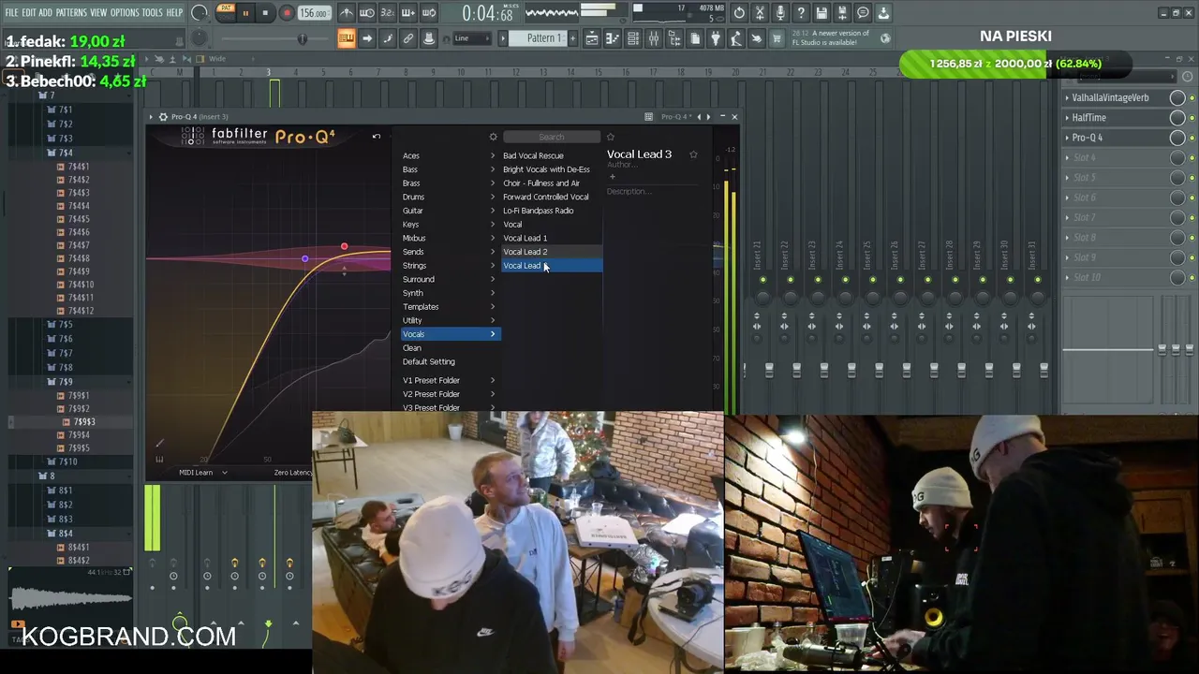Open the Pro-Q 4 plugin options gear
This screenshot has width=1199, height=674.
(x=163, y=117)
